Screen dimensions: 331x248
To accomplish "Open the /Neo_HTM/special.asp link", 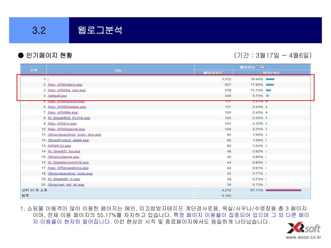I will pyautogui.click(x=66, y=129).
